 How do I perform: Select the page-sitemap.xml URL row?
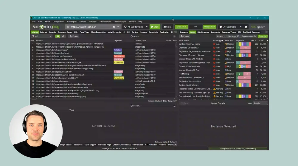tap(103, 81)
